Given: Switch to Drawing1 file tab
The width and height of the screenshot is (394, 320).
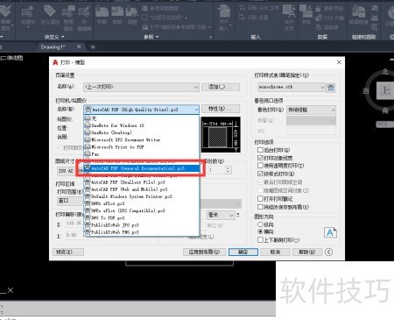Looking at the screenshot, I should [x=53, y=46].
